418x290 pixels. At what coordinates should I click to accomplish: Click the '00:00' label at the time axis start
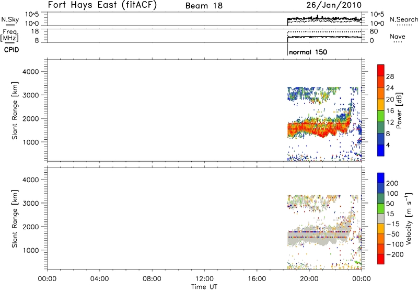(47, 279)
